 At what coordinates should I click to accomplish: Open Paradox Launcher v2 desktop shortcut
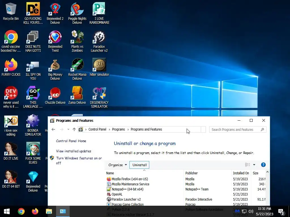(99, 41)
